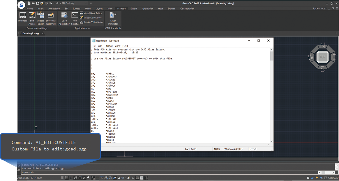Click the Redo arrow in quick access toolbar
The image size is (339, 181).
57,3
